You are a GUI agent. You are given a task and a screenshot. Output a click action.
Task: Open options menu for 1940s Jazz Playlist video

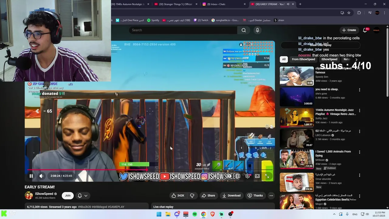(x=360, y=111)
